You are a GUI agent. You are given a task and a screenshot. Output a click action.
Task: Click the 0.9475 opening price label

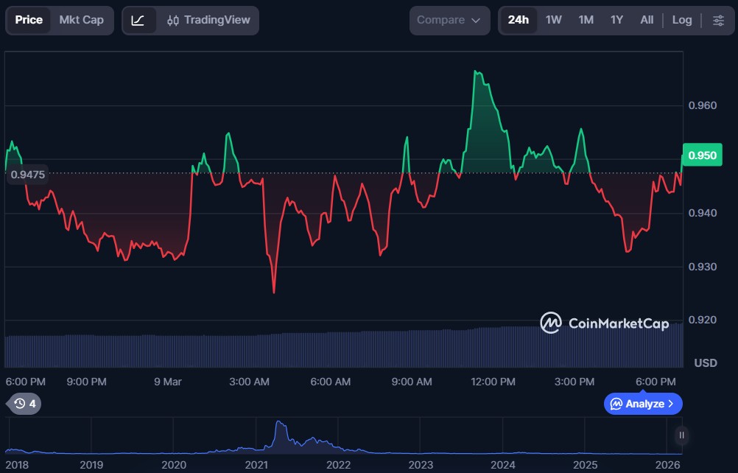click(27, 175)
